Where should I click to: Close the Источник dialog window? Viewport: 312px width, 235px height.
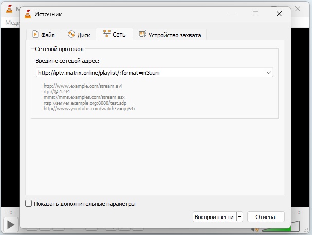(279, 14)
